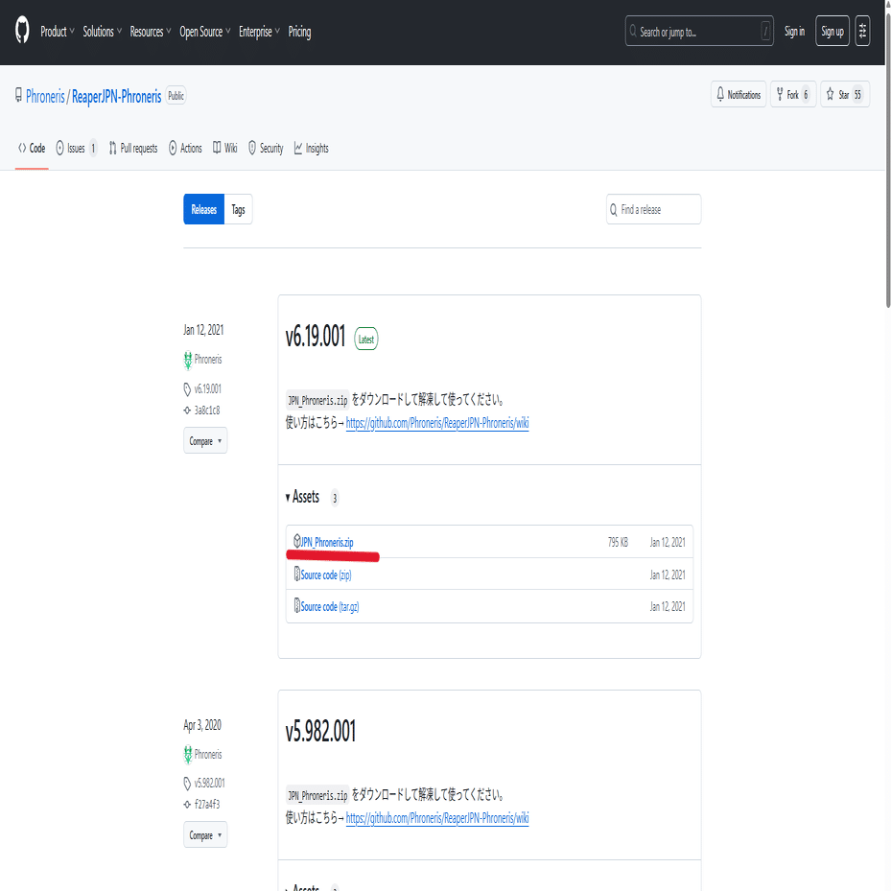Expand the Solutions menu
Screen dimensions: 891x891
pyautogui.click(x=103, y=32)
